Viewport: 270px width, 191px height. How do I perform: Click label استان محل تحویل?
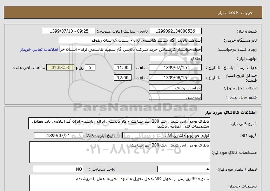[240, 88]
